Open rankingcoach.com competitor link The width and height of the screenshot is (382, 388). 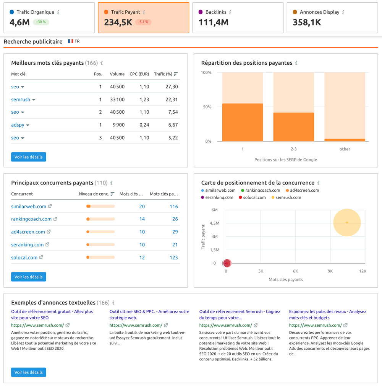pos(31,219)
